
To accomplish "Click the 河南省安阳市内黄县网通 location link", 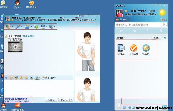I will pos(15,99).
